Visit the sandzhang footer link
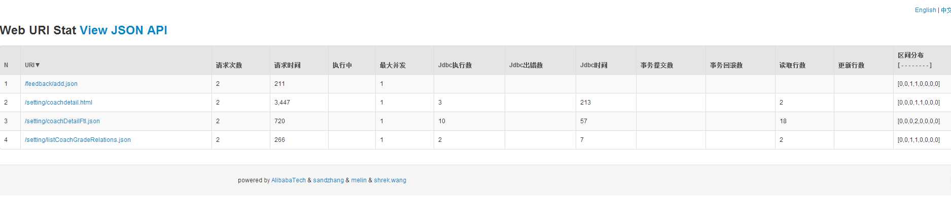Viewport: 951px width, 202px height. coord(328,180)
